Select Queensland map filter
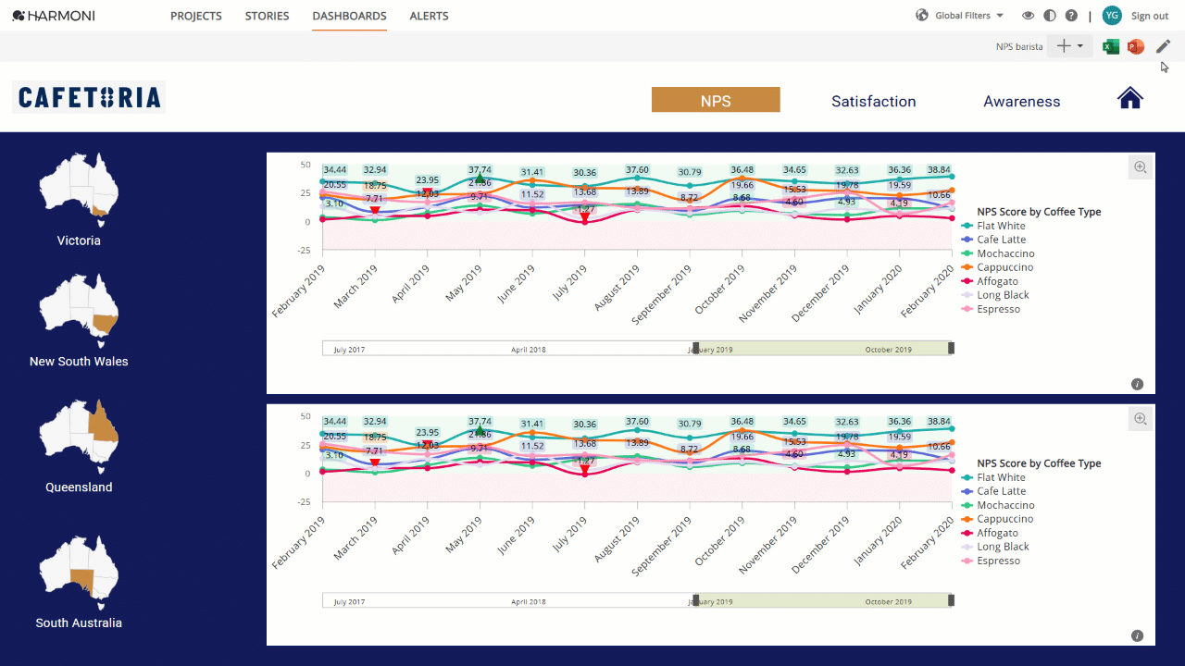The image size is (1185, 666). 79,447
